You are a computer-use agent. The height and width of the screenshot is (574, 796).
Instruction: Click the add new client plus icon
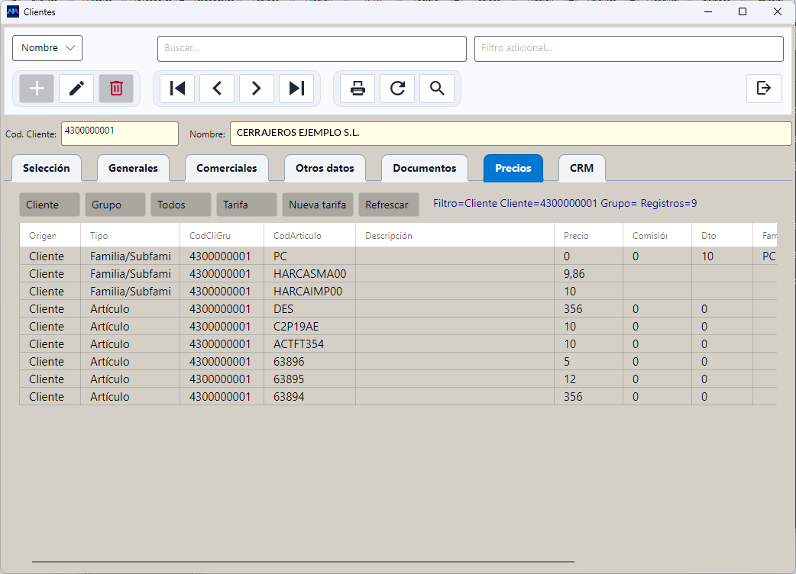coord(37,89)
